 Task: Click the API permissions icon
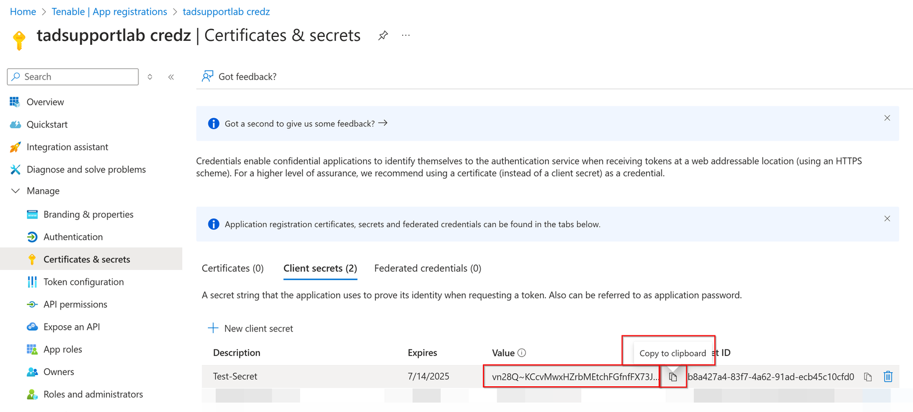tap(32, 304)
